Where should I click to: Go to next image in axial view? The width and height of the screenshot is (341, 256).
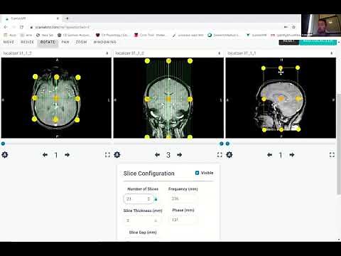(x=67, y=155)
